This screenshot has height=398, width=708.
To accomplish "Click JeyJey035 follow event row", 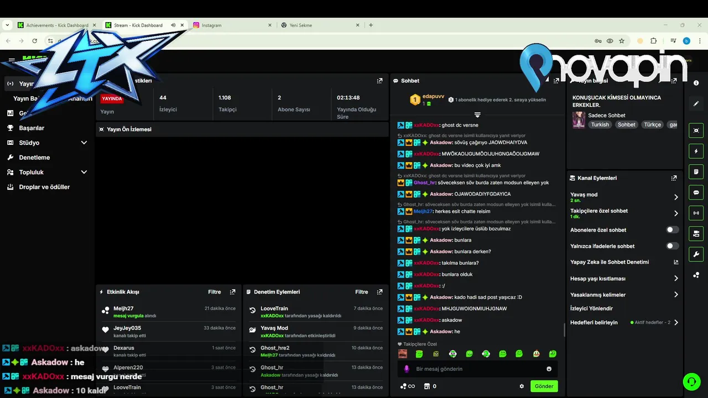I will coord(169,332).
